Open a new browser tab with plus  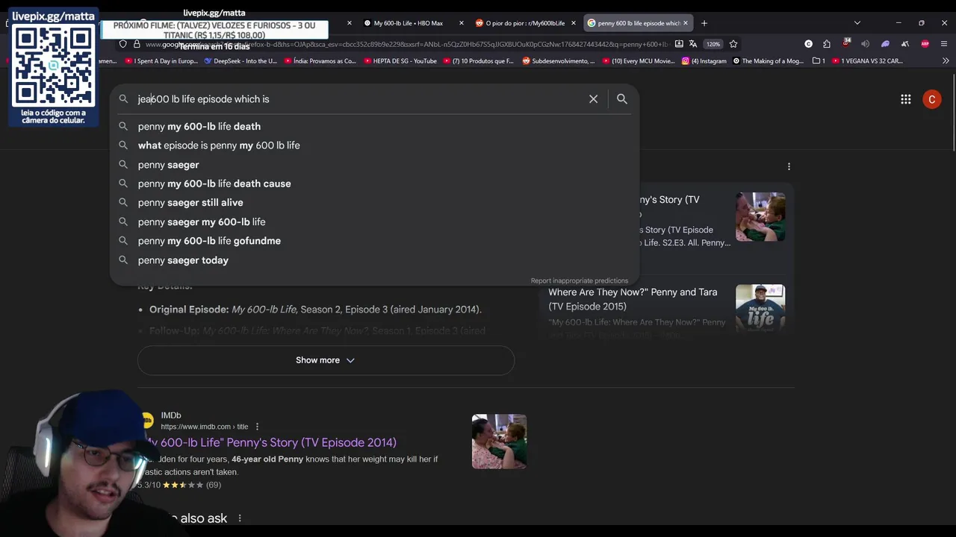pos(704,23)
